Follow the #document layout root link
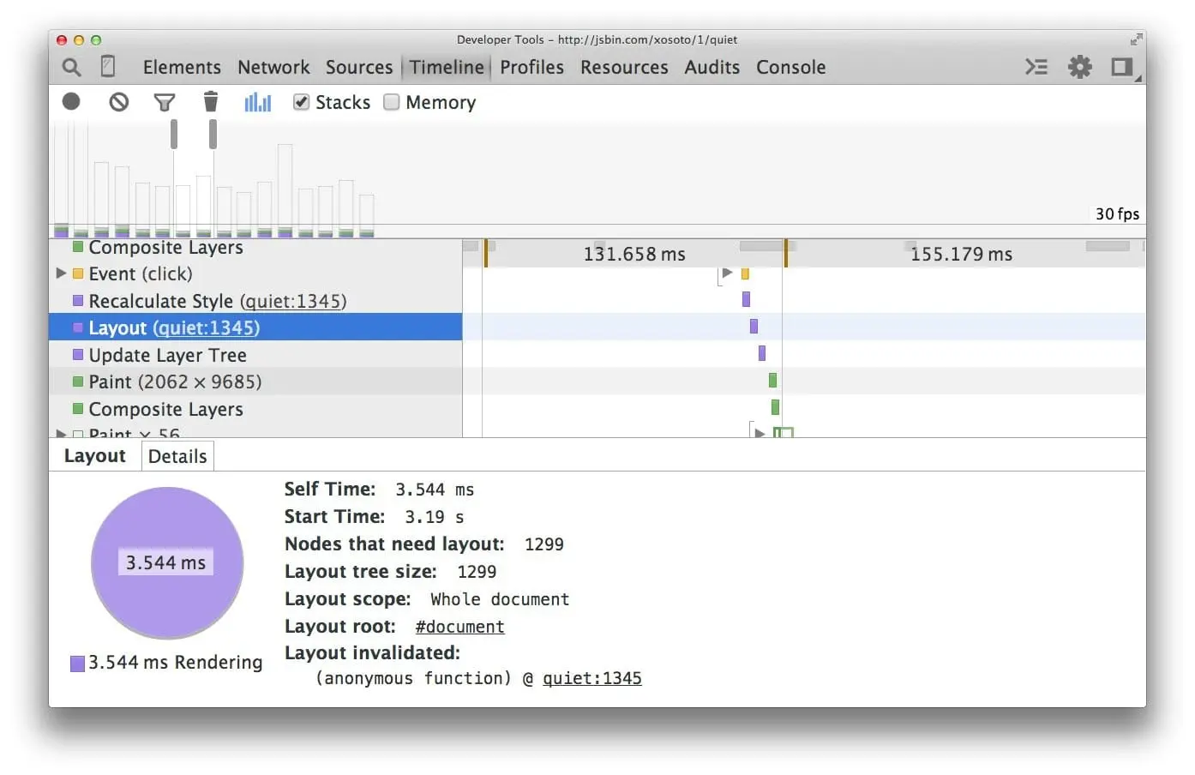 click(x=459, y=627)
